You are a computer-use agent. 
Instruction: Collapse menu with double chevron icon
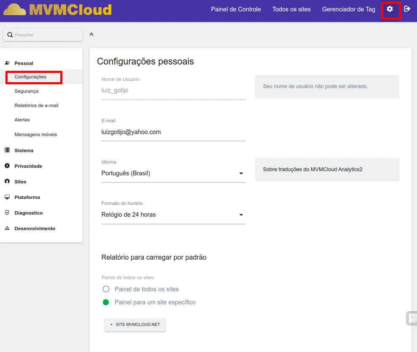(x=91, y=34)
